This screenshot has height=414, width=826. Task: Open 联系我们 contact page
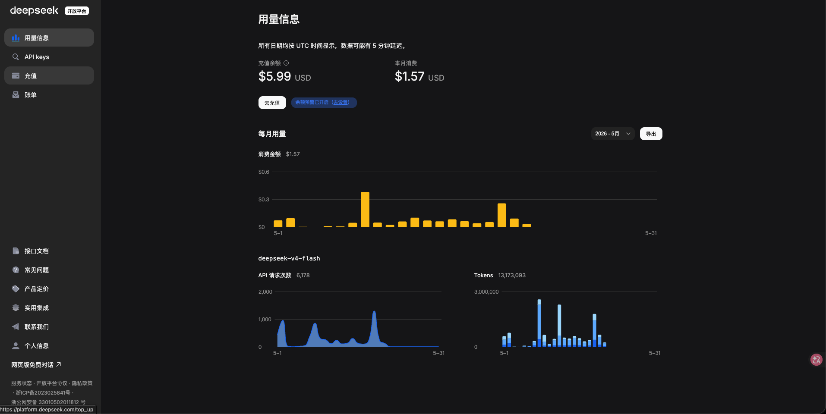pyautogui.click(x=49, y=327)
